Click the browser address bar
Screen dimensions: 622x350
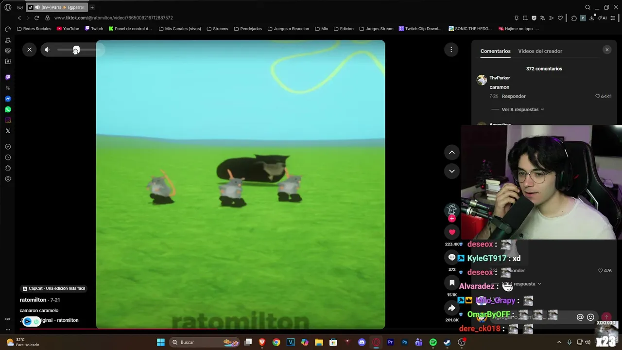click(x=277, y=18)
